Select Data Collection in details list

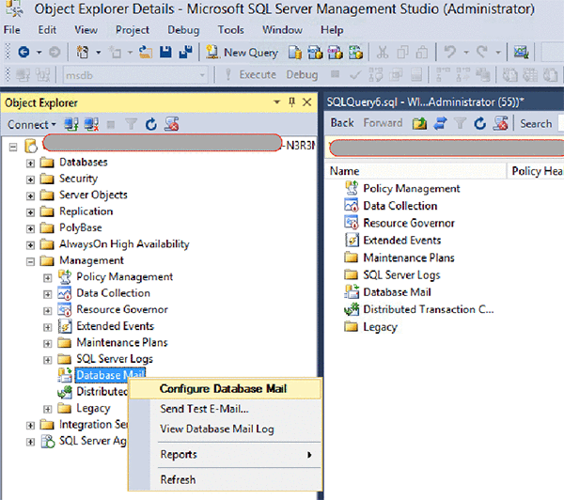400,206
